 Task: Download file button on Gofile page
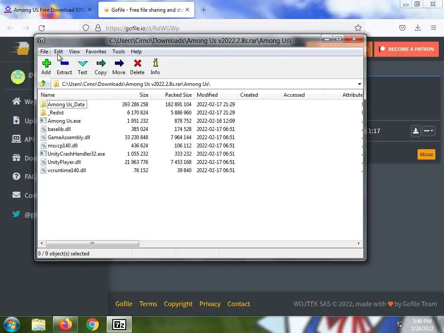point(415,131)
